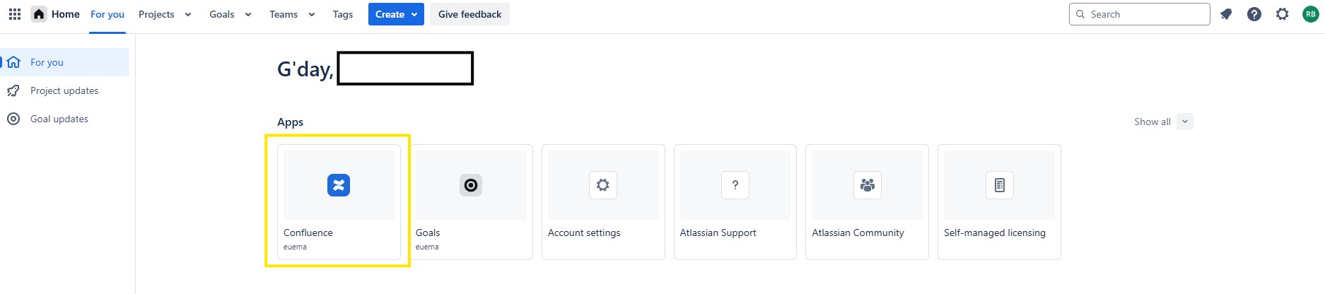Open the notifications bell icon
The width and height of the screenshot is (1325, 294).
1226,14
